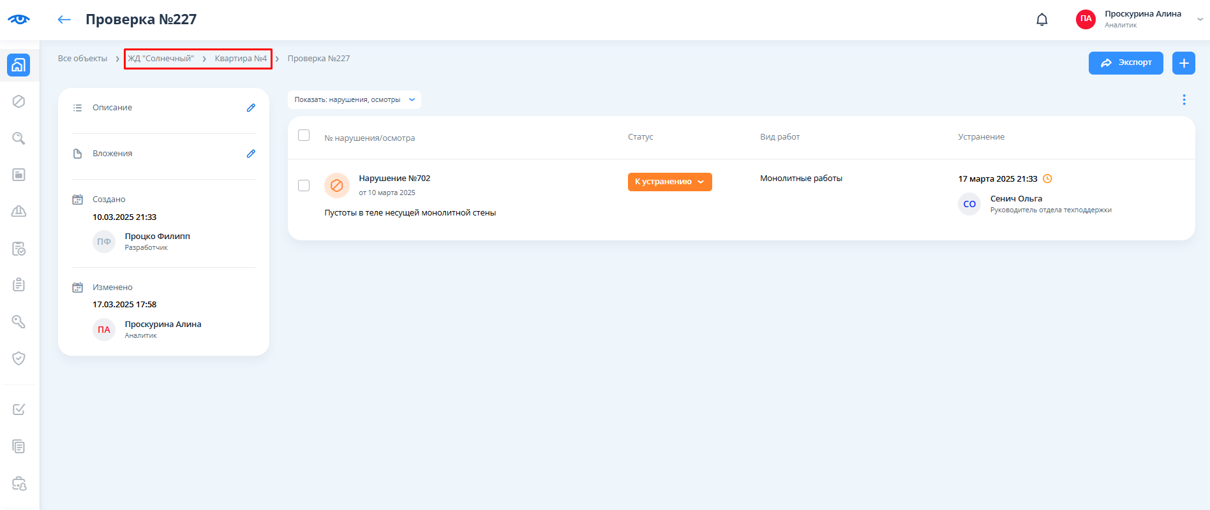Navigate to ЖД "Солнечный" breadcrumb
Viewport: 1210px width, 510px height.
(161, 59)
